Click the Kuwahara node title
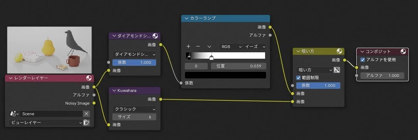The width and height of the screenshot is (418, 140). (127, 91)
